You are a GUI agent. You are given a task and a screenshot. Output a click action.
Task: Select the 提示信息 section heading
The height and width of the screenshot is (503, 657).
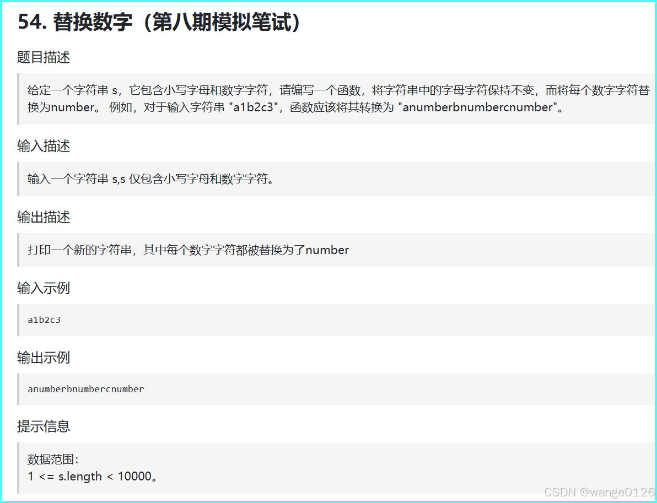43,426
